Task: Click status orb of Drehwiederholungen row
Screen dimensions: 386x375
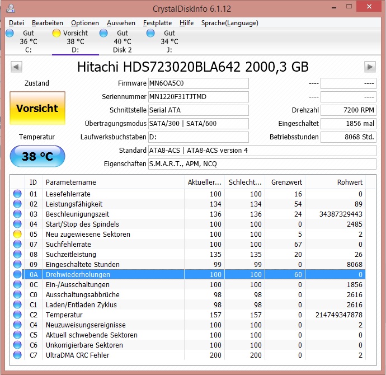Action: [x=17, y=274]
